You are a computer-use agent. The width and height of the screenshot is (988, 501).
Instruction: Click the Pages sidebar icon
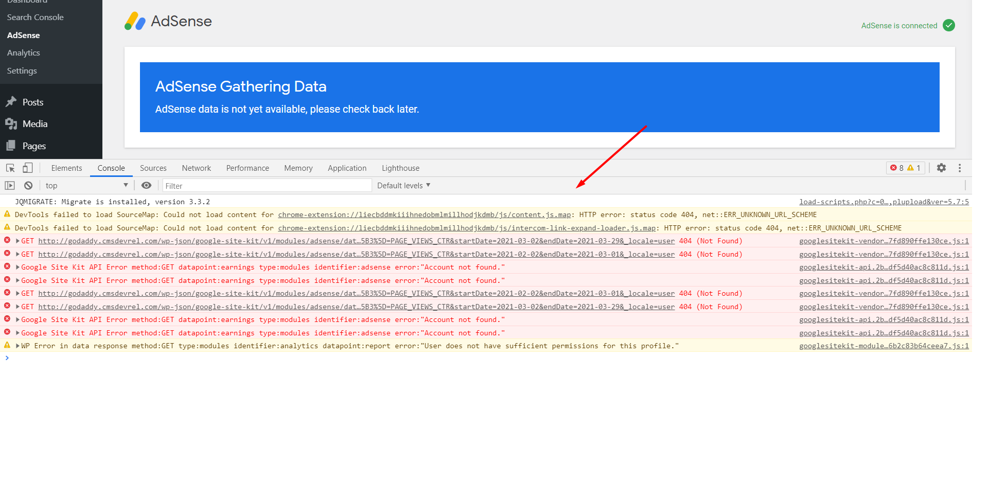tap(11, 146)
